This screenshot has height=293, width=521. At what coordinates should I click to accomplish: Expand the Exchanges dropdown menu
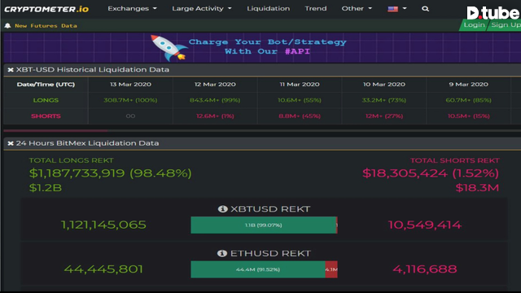[132, 9]
